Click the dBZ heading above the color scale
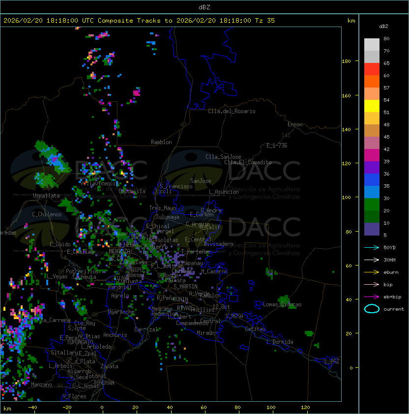This screenshot has height=414, width=409. [383, 27]
